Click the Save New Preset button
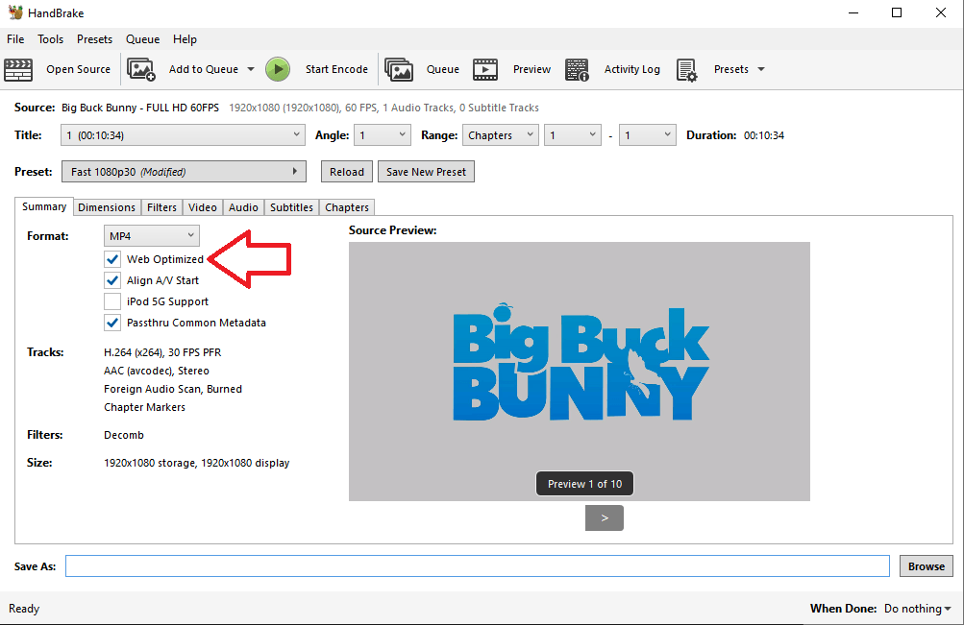The width and height of the screenshot is (964, 625). pos(426,172)
